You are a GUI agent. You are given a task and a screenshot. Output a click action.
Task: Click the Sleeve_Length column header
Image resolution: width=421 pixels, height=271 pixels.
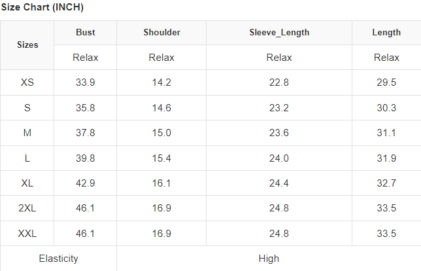279,32
